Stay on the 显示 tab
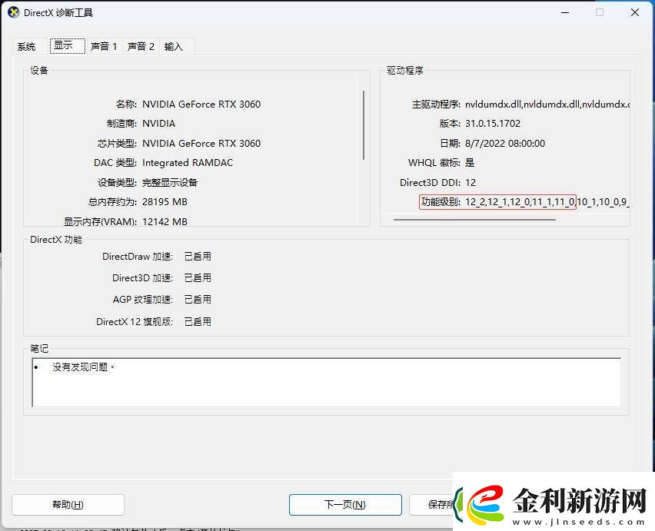The width and height of the screenshot is (655, 531). (66, 46)
